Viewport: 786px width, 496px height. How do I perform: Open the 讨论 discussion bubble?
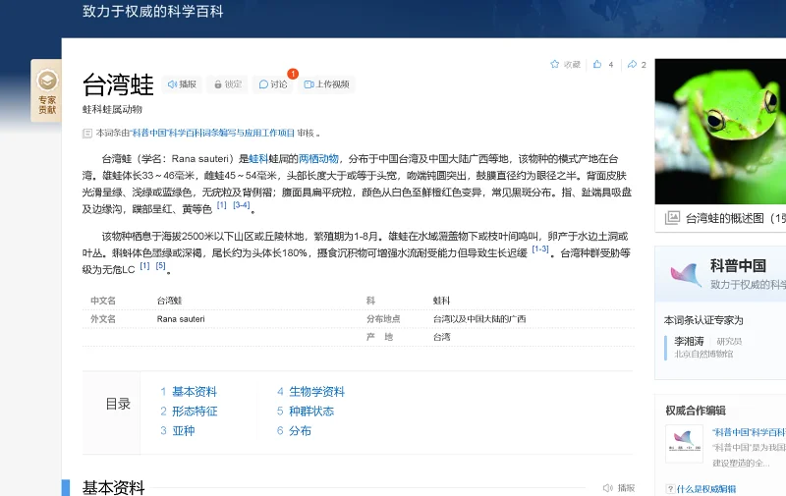[x=264, y=84]
